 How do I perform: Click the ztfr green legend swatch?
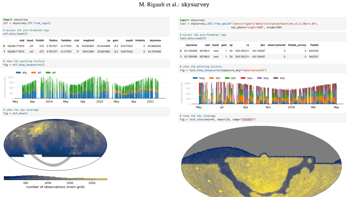pyautogui.click(x=48, y=73)
